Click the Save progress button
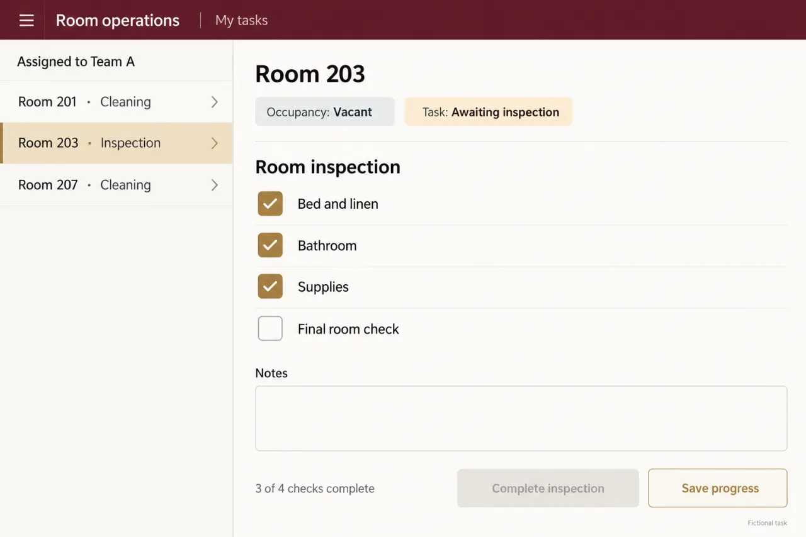Image resolution: width=806 pixels, height=537 pixels. [x=718, y=488]
